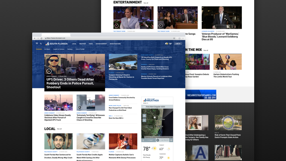Open the hamburger menu icon
This screenshot has height=161, width=286.
pyautogui.click(x=37, y=43)
